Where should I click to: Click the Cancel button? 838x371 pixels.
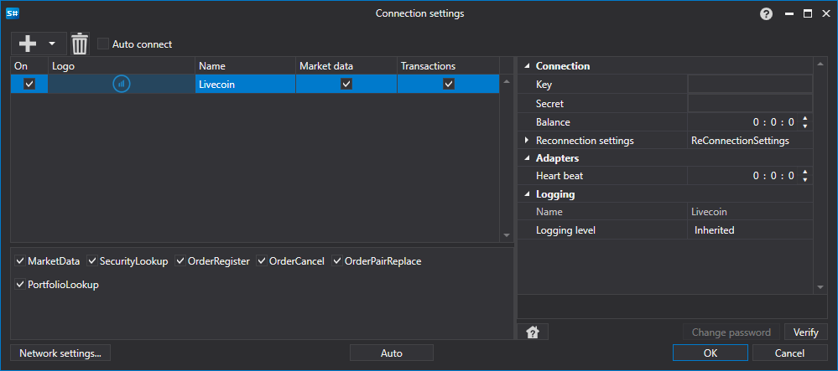[789, 353]
